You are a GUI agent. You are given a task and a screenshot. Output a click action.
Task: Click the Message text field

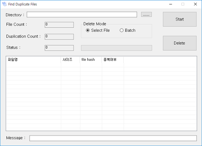click(113, 138)
